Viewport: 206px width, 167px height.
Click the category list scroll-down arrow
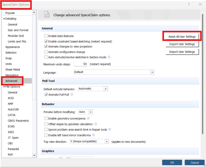[x=34, y=155]
